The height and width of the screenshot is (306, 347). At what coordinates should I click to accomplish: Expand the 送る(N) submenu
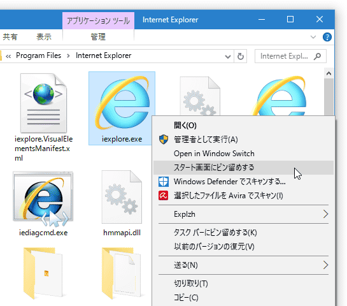pos(243,265)
